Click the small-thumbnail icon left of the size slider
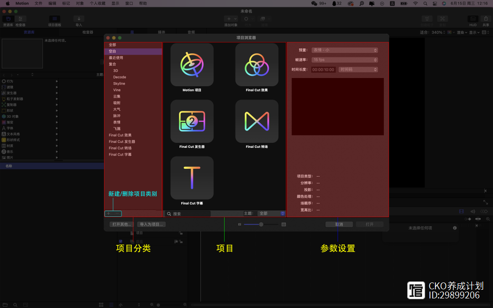The width and height of the screenshot is (493, 308). pyautogui.click(x=240, y=224)
